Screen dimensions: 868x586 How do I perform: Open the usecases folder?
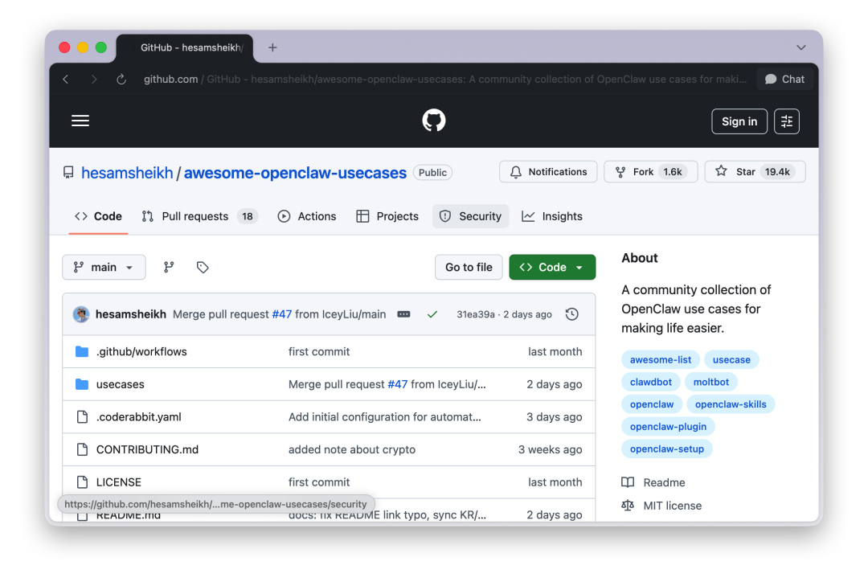tap(120, 384)
